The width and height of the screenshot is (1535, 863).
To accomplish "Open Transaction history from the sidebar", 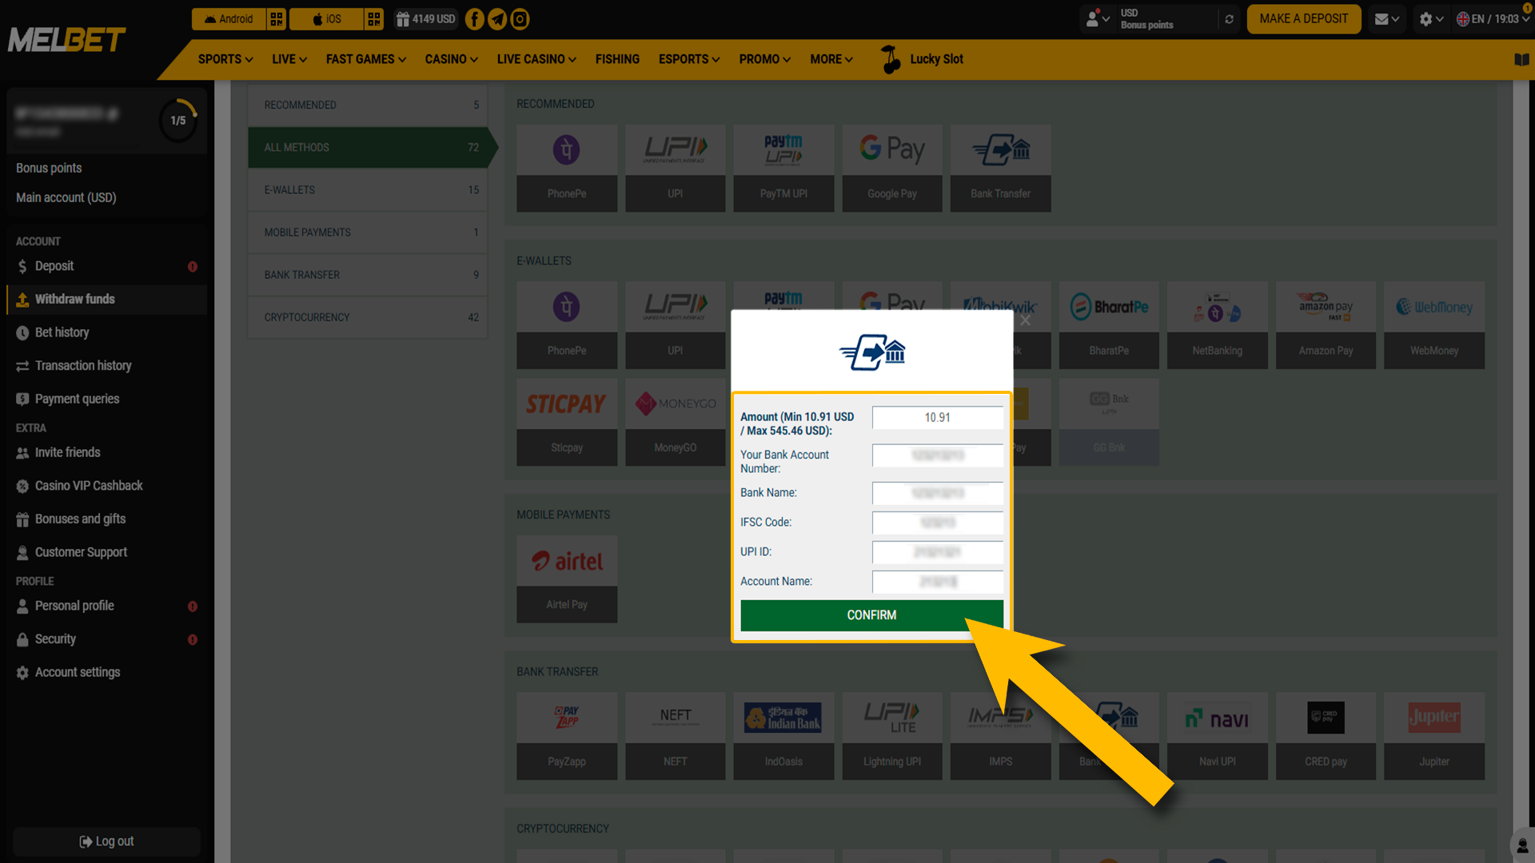I will click(83, 365).
